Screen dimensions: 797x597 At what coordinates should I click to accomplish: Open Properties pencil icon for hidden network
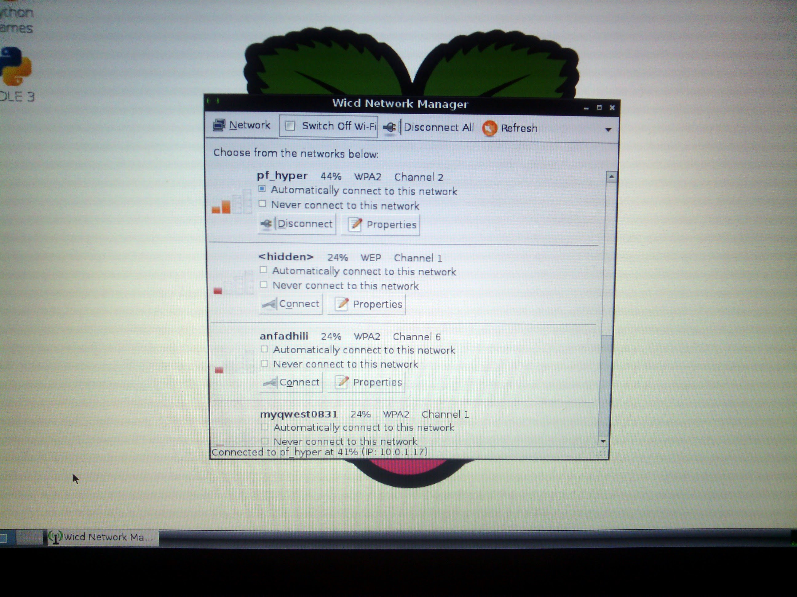point(342,304)
